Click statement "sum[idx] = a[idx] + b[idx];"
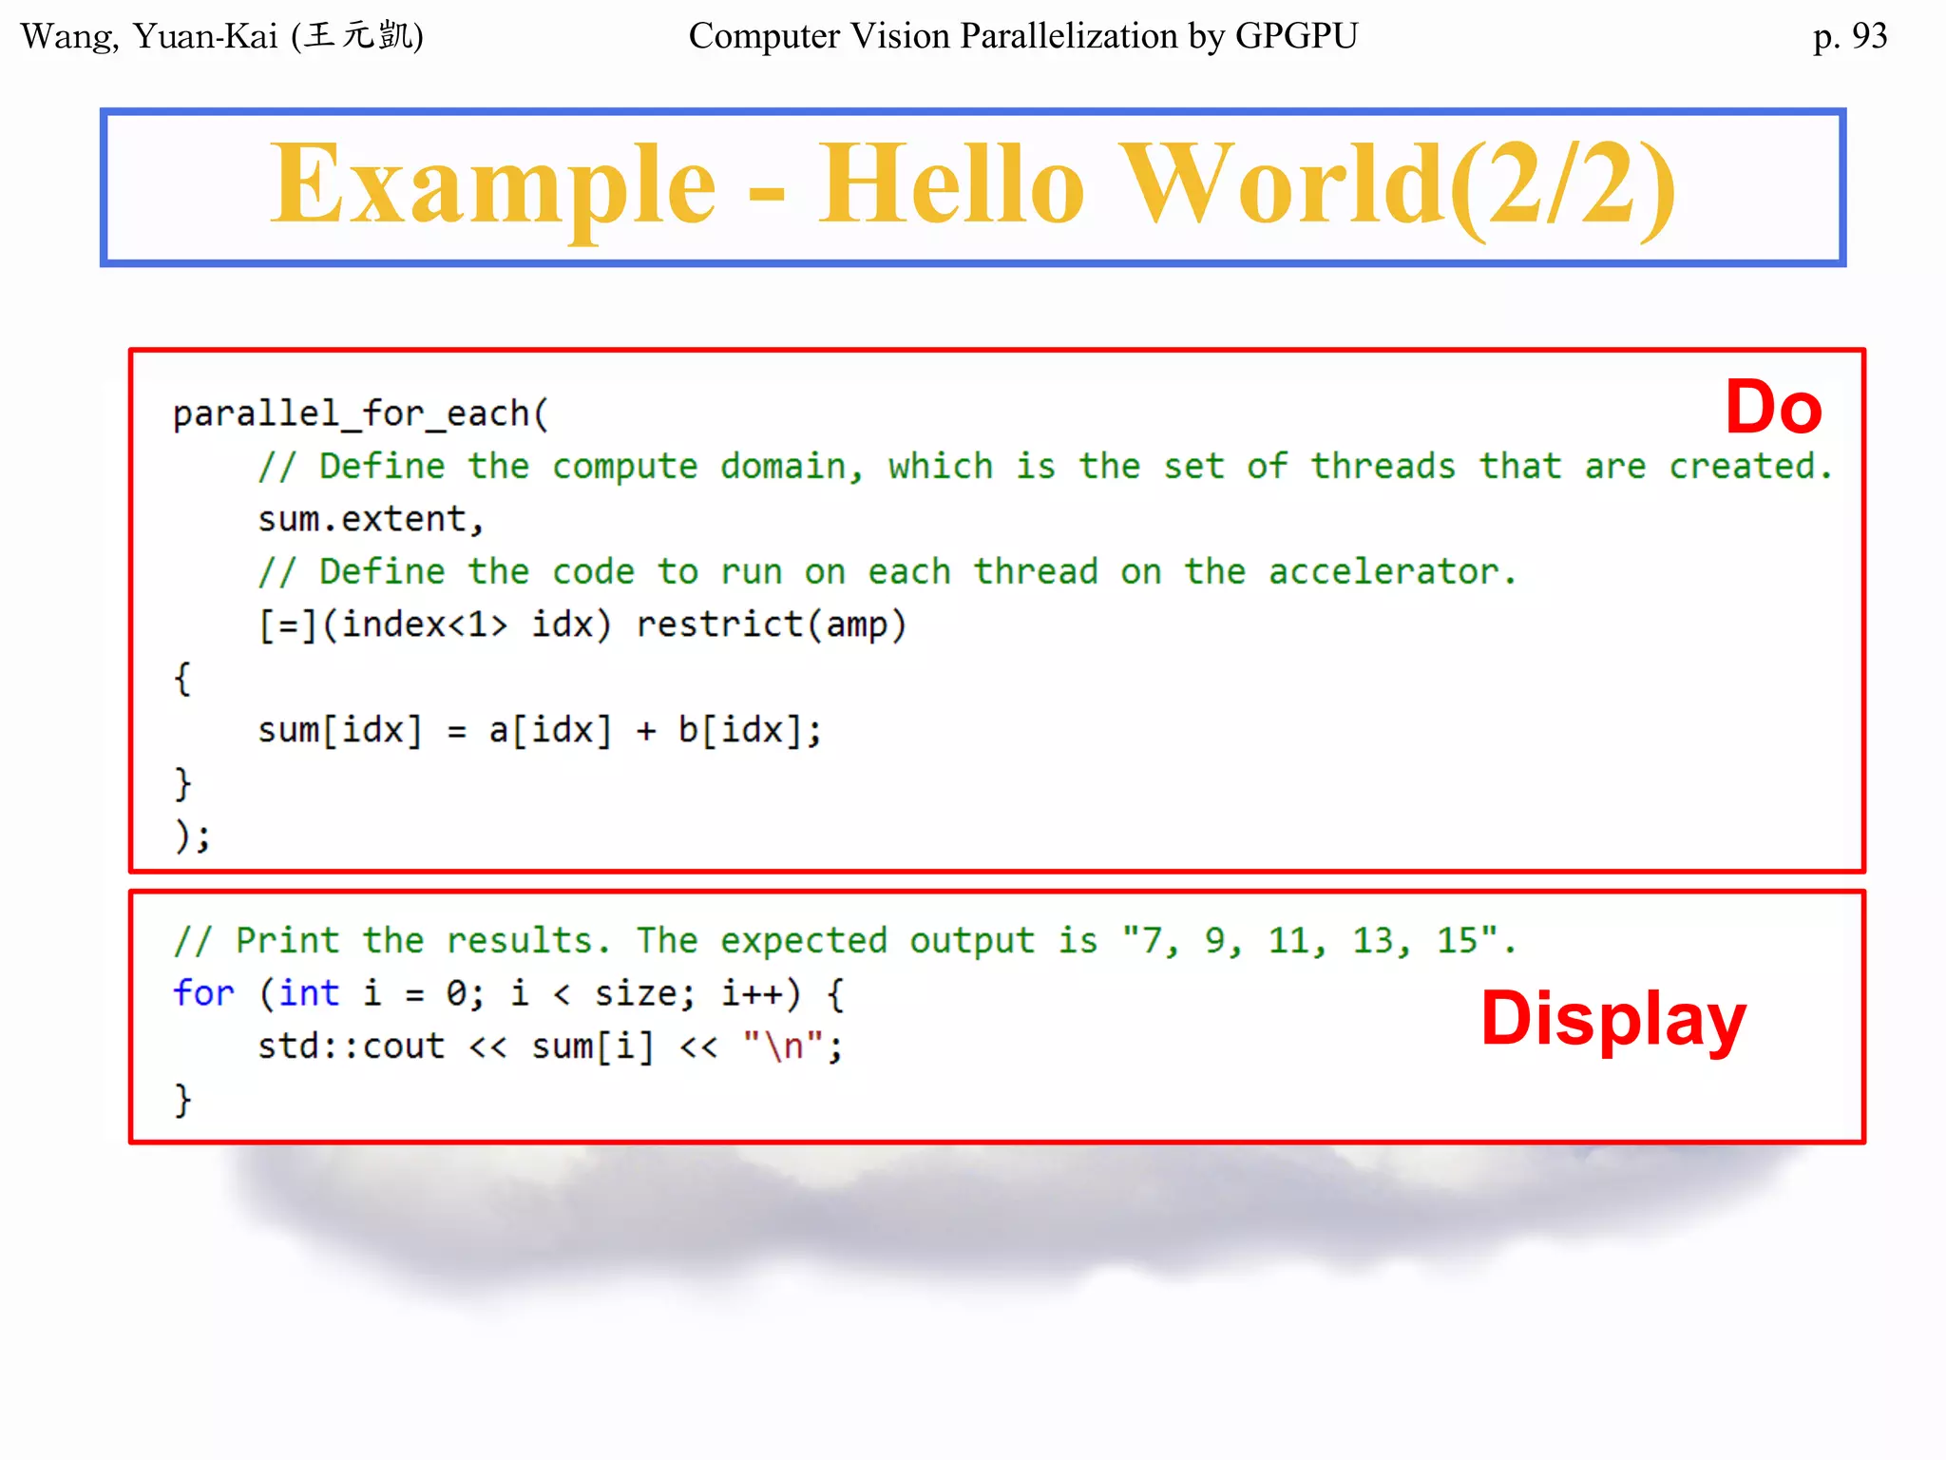Viewport: 1946px width, 1460px height. click(x=540, y=731)
